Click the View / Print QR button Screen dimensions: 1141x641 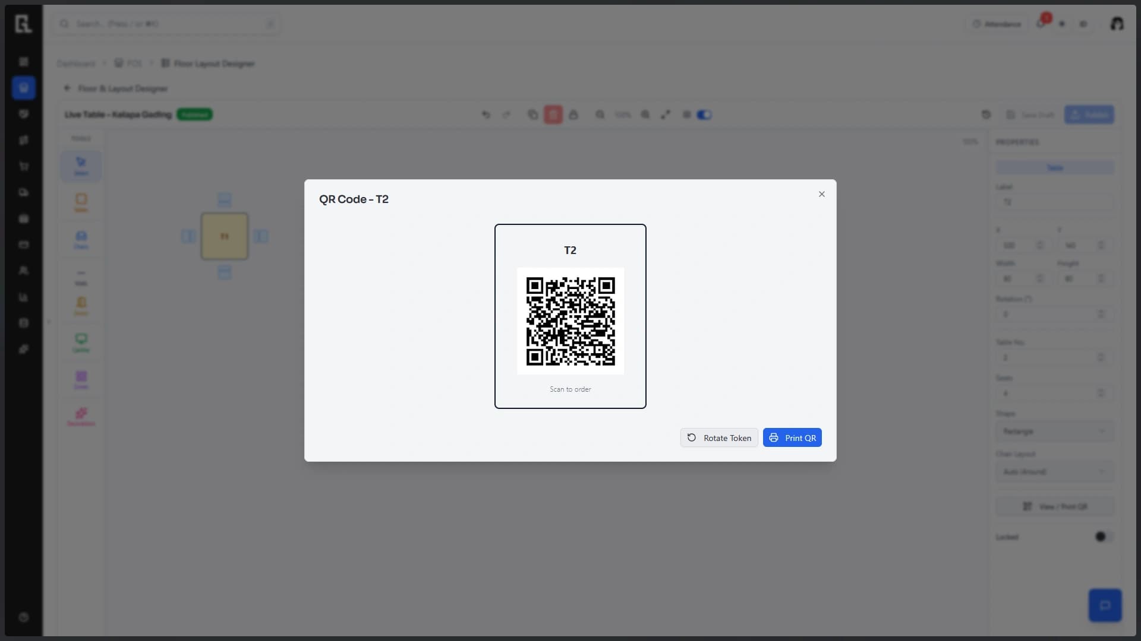(1054, 506)
